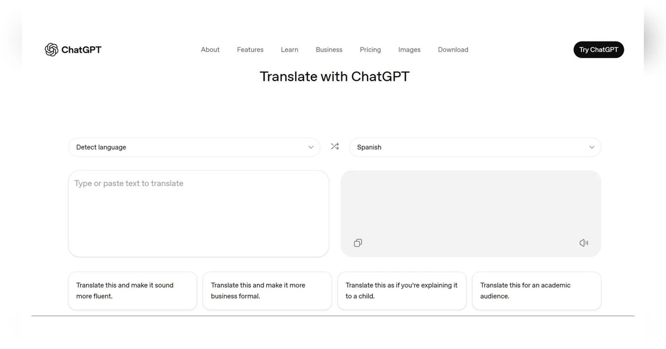Click the ChatGPT logo icon
The height and width of the screenshot is (349, 666).
tap(51, 49)
